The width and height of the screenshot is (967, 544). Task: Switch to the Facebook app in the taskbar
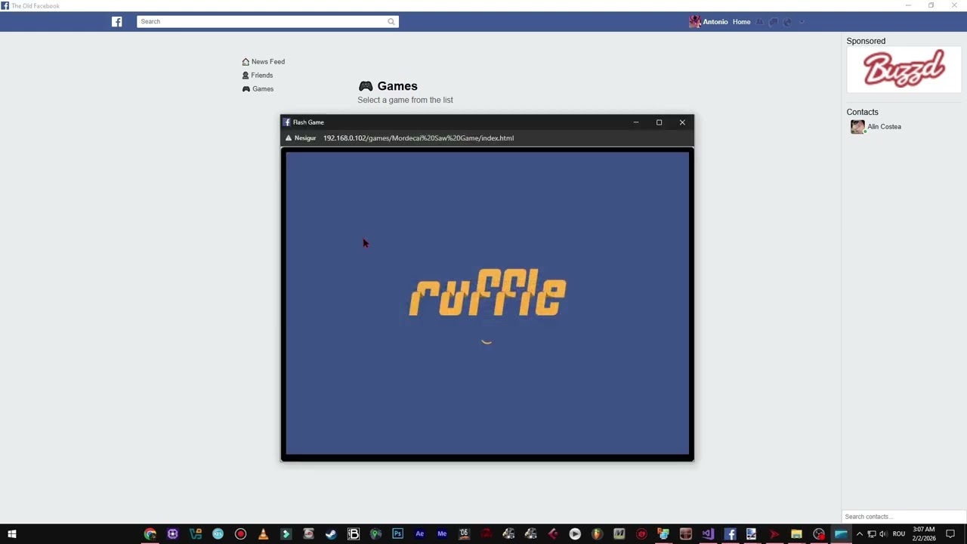pyautogui.click(x=730, y=534)
